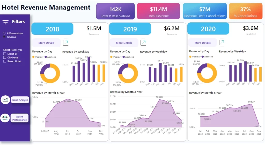This screenshot has height=145, width=265.
Task: Open More Details for 2018
Action: click(46, 43)
